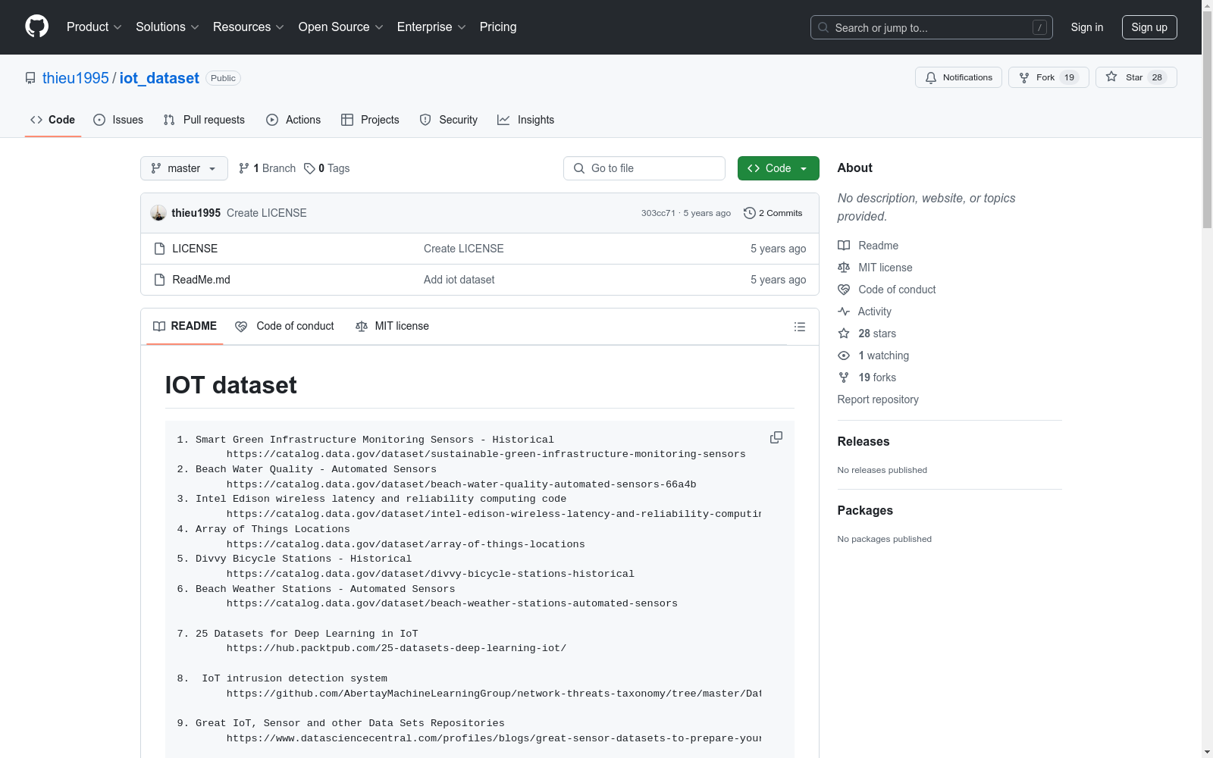The height and width of the screenshot is (758, 1213).
Task: Open the Code of conduct tab
Action: point(285,326)
